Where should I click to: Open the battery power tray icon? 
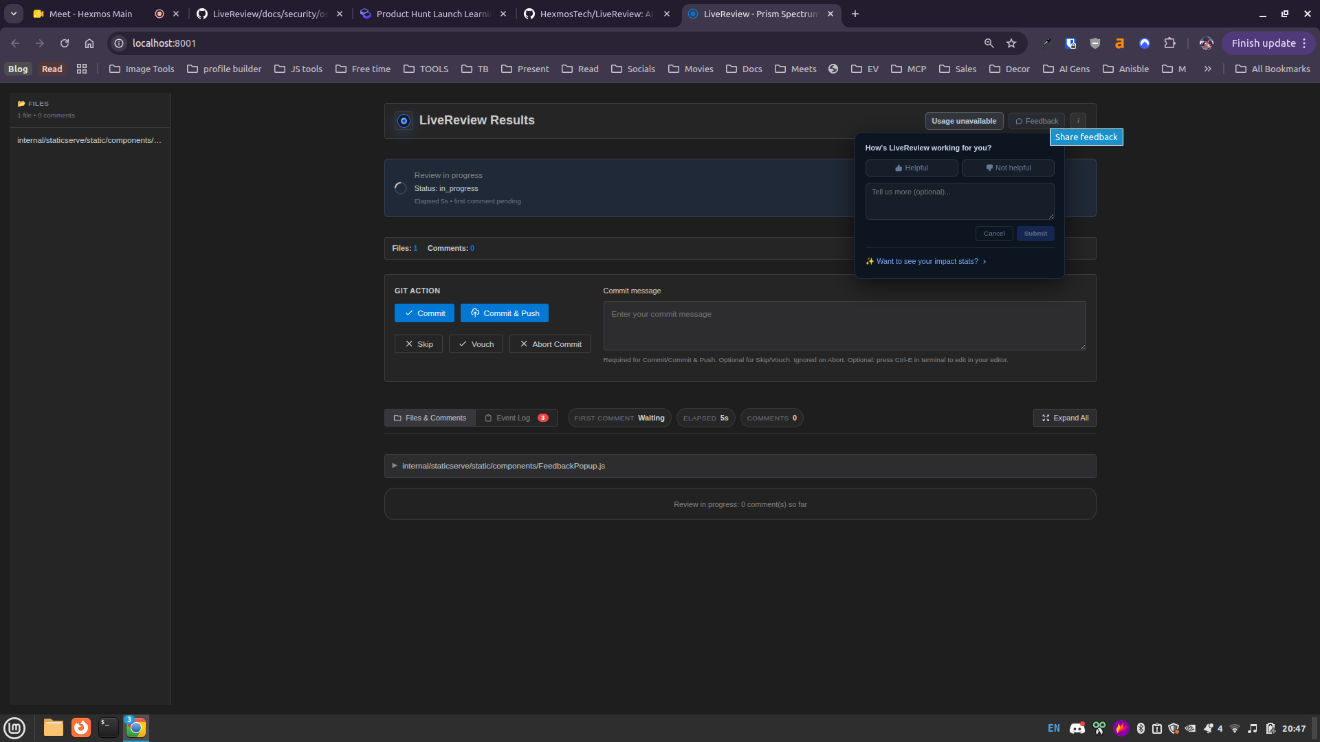coord(1270,728)
